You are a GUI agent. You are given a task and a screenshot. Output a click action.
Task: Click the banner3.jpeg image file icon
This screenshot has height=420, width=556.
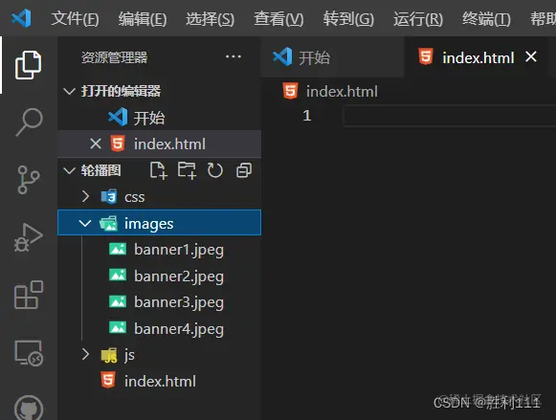pyautogui.click(x=118, y=302)
